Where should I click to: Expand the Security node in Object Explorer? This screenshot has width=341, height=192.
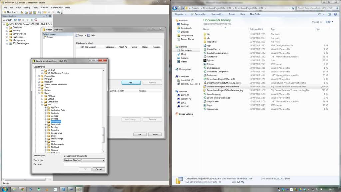7,31
